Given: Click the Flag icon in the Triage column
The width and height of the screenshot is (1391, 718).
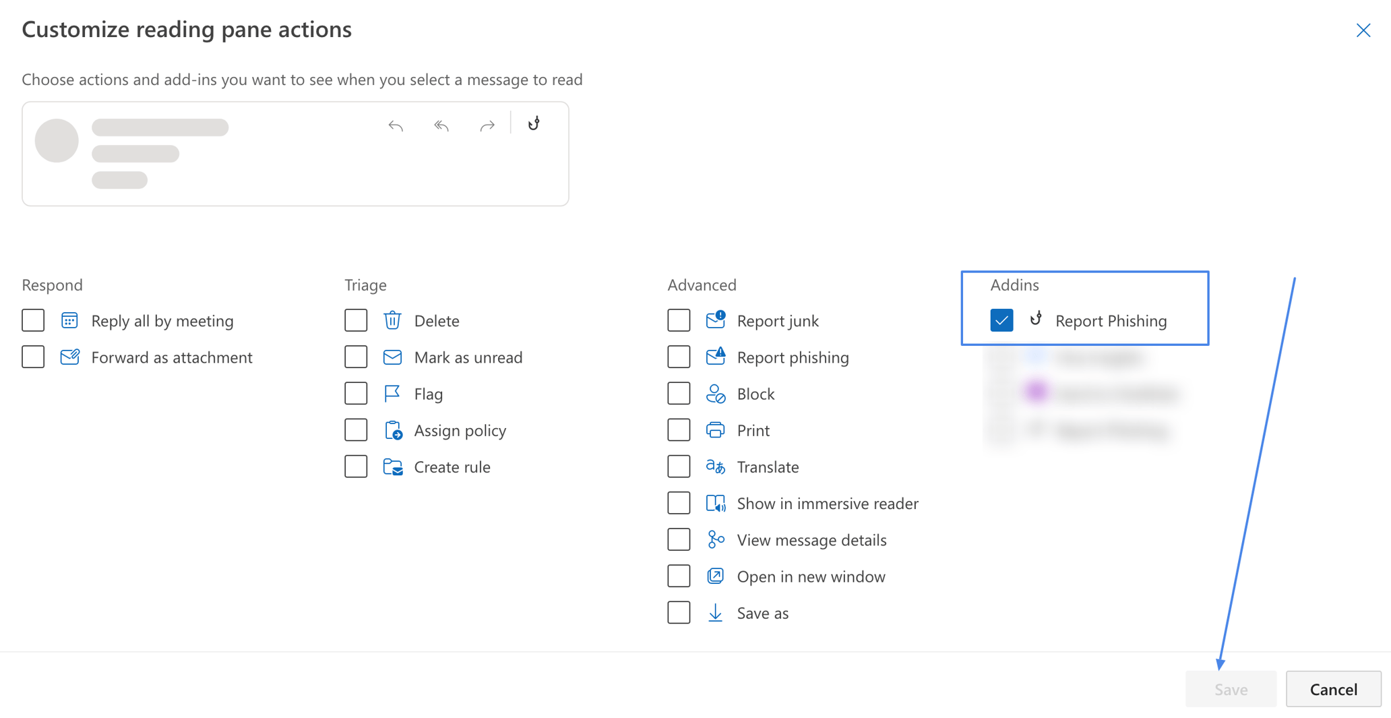Looking at the screenshot, I should tap(393, 393).
